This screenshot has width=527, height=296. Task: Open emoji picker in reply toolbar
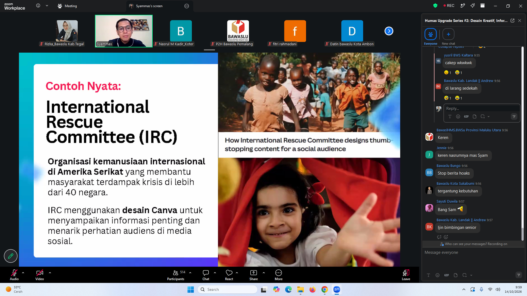pos(458,116)
